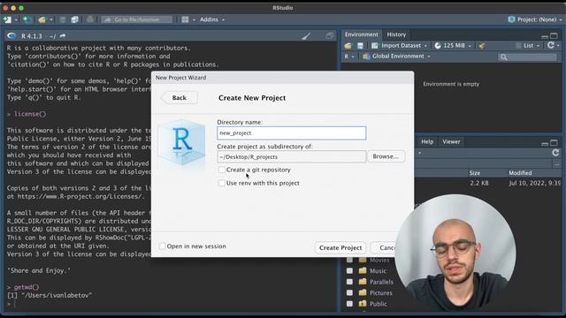Click the New File icon in main toolbar

pos(7,19)
